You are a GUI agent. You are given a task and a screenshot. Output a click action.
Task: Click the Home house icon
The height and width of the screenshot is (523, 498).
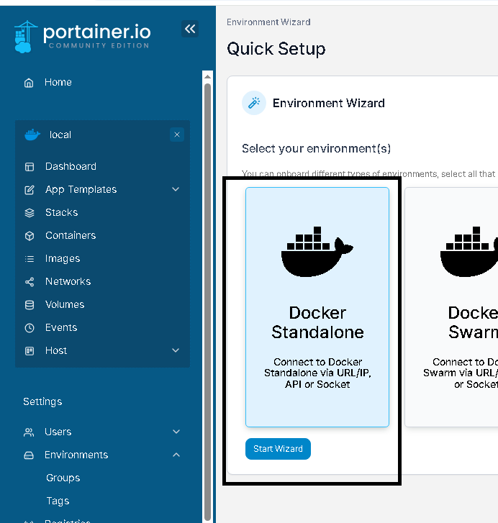(x=29, y=83)
